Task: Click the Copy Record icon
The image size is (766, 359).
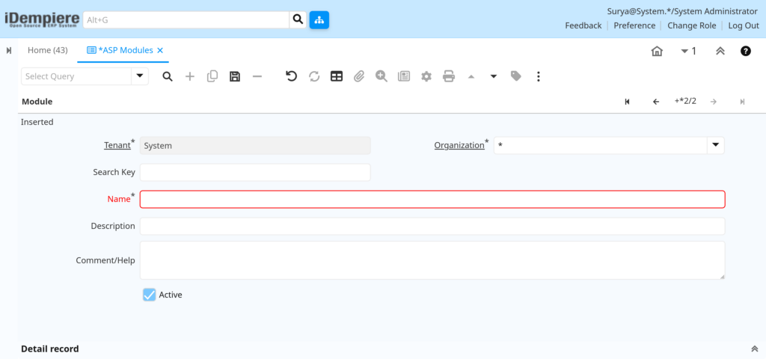Action: pos(212,76)
